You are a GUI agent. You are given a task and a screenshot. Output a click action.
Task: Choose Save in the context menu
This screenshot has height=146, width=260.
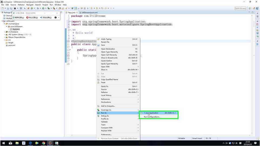click(x=118, y=45)
